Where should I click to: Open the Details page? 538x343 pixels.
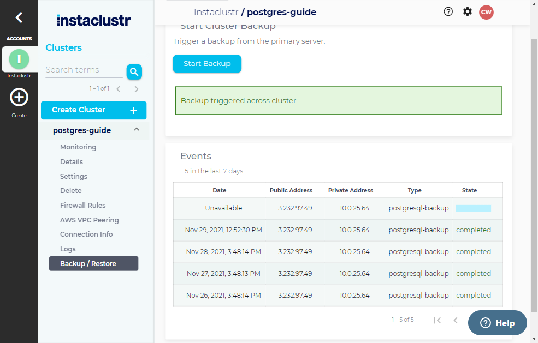click(x=72, y=162)
